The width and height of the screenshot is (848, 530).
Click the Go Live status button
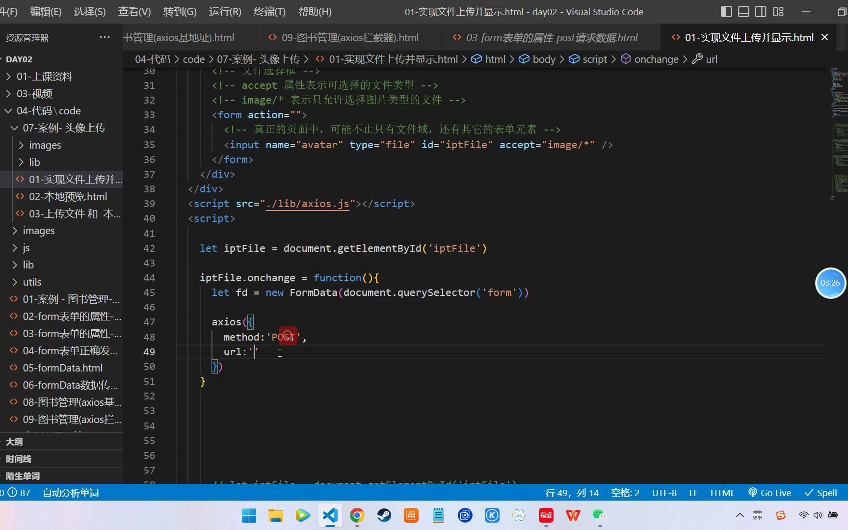[x=769, y=493]
